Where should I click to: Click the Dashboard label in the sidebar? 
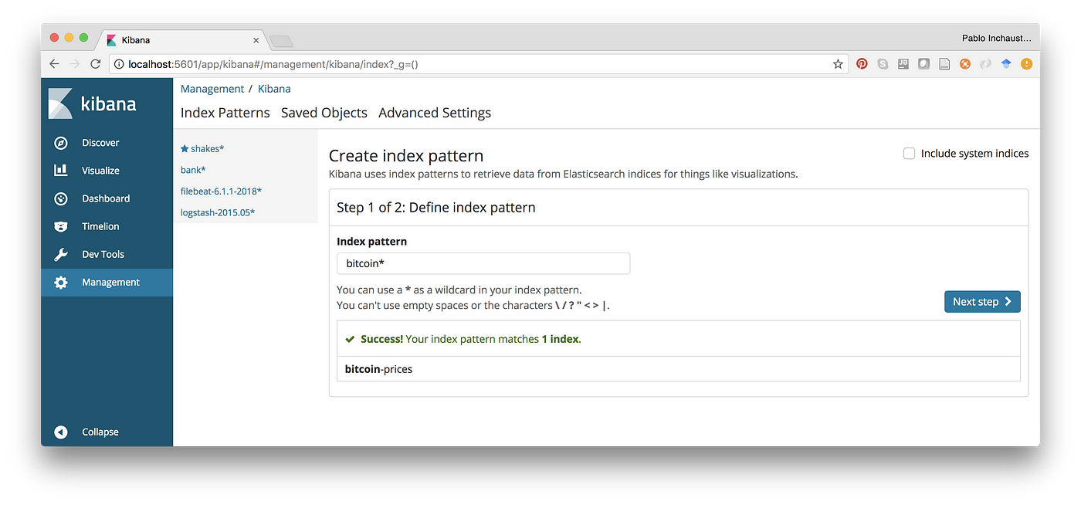pyautogui.click(x=106, y=198)
